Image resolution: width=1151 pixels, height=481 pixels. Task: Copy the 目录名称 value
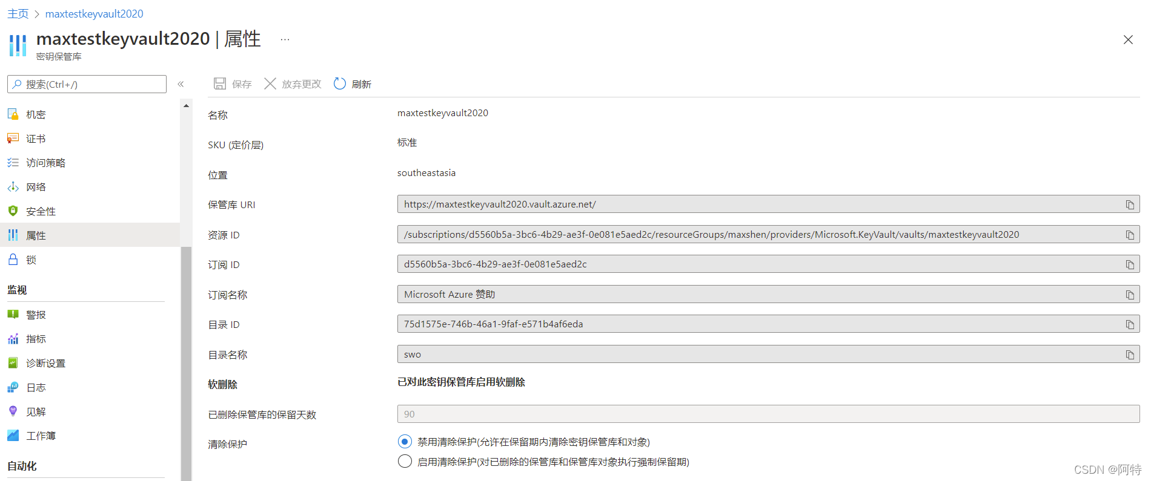(x=1130, y=355)
